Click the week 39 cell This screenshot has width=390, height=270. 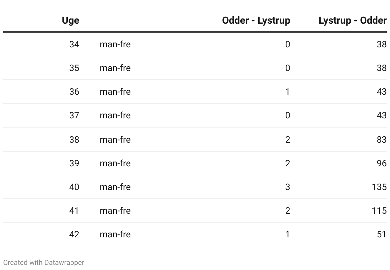click(74, 163)
